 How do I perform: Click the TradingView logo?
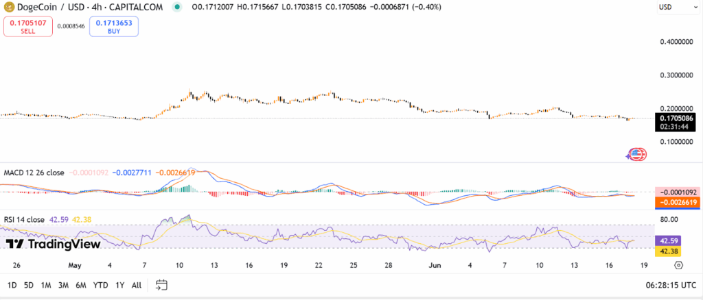pos(54,244)
